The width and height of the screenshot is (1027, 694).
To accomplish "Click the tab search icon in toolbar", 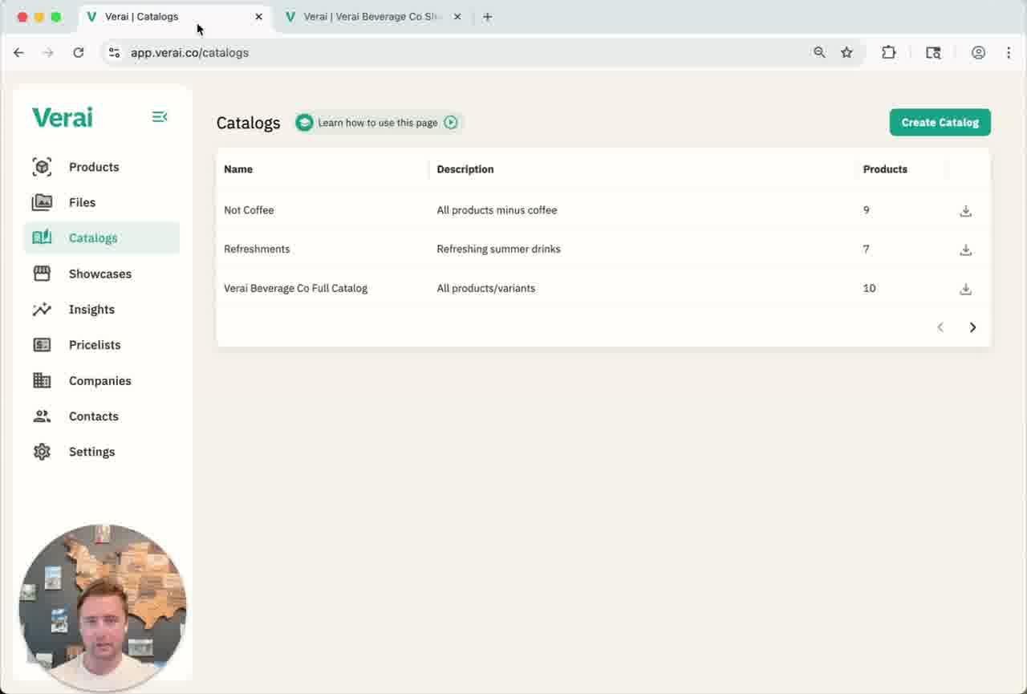I will [x=933, y=53].
